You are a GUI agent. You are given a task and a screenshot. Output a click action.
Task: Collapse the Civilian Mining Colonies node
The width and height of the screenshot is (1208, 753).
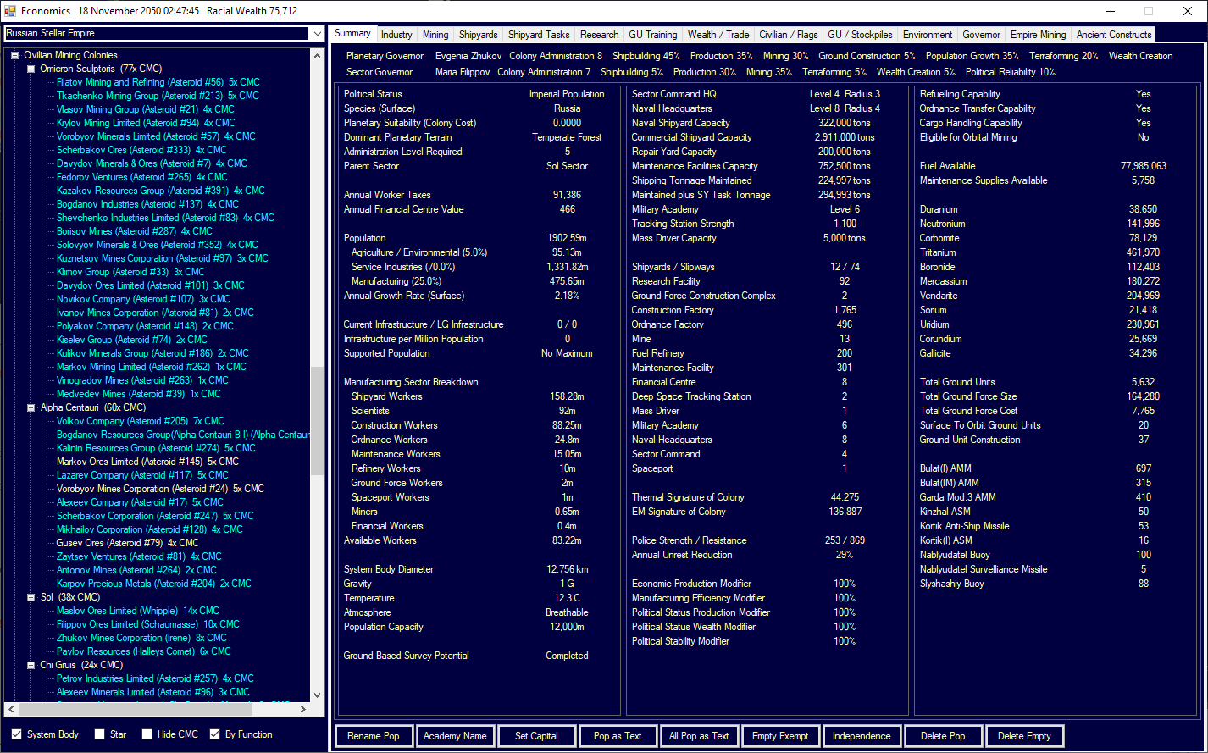coord(14,55)
